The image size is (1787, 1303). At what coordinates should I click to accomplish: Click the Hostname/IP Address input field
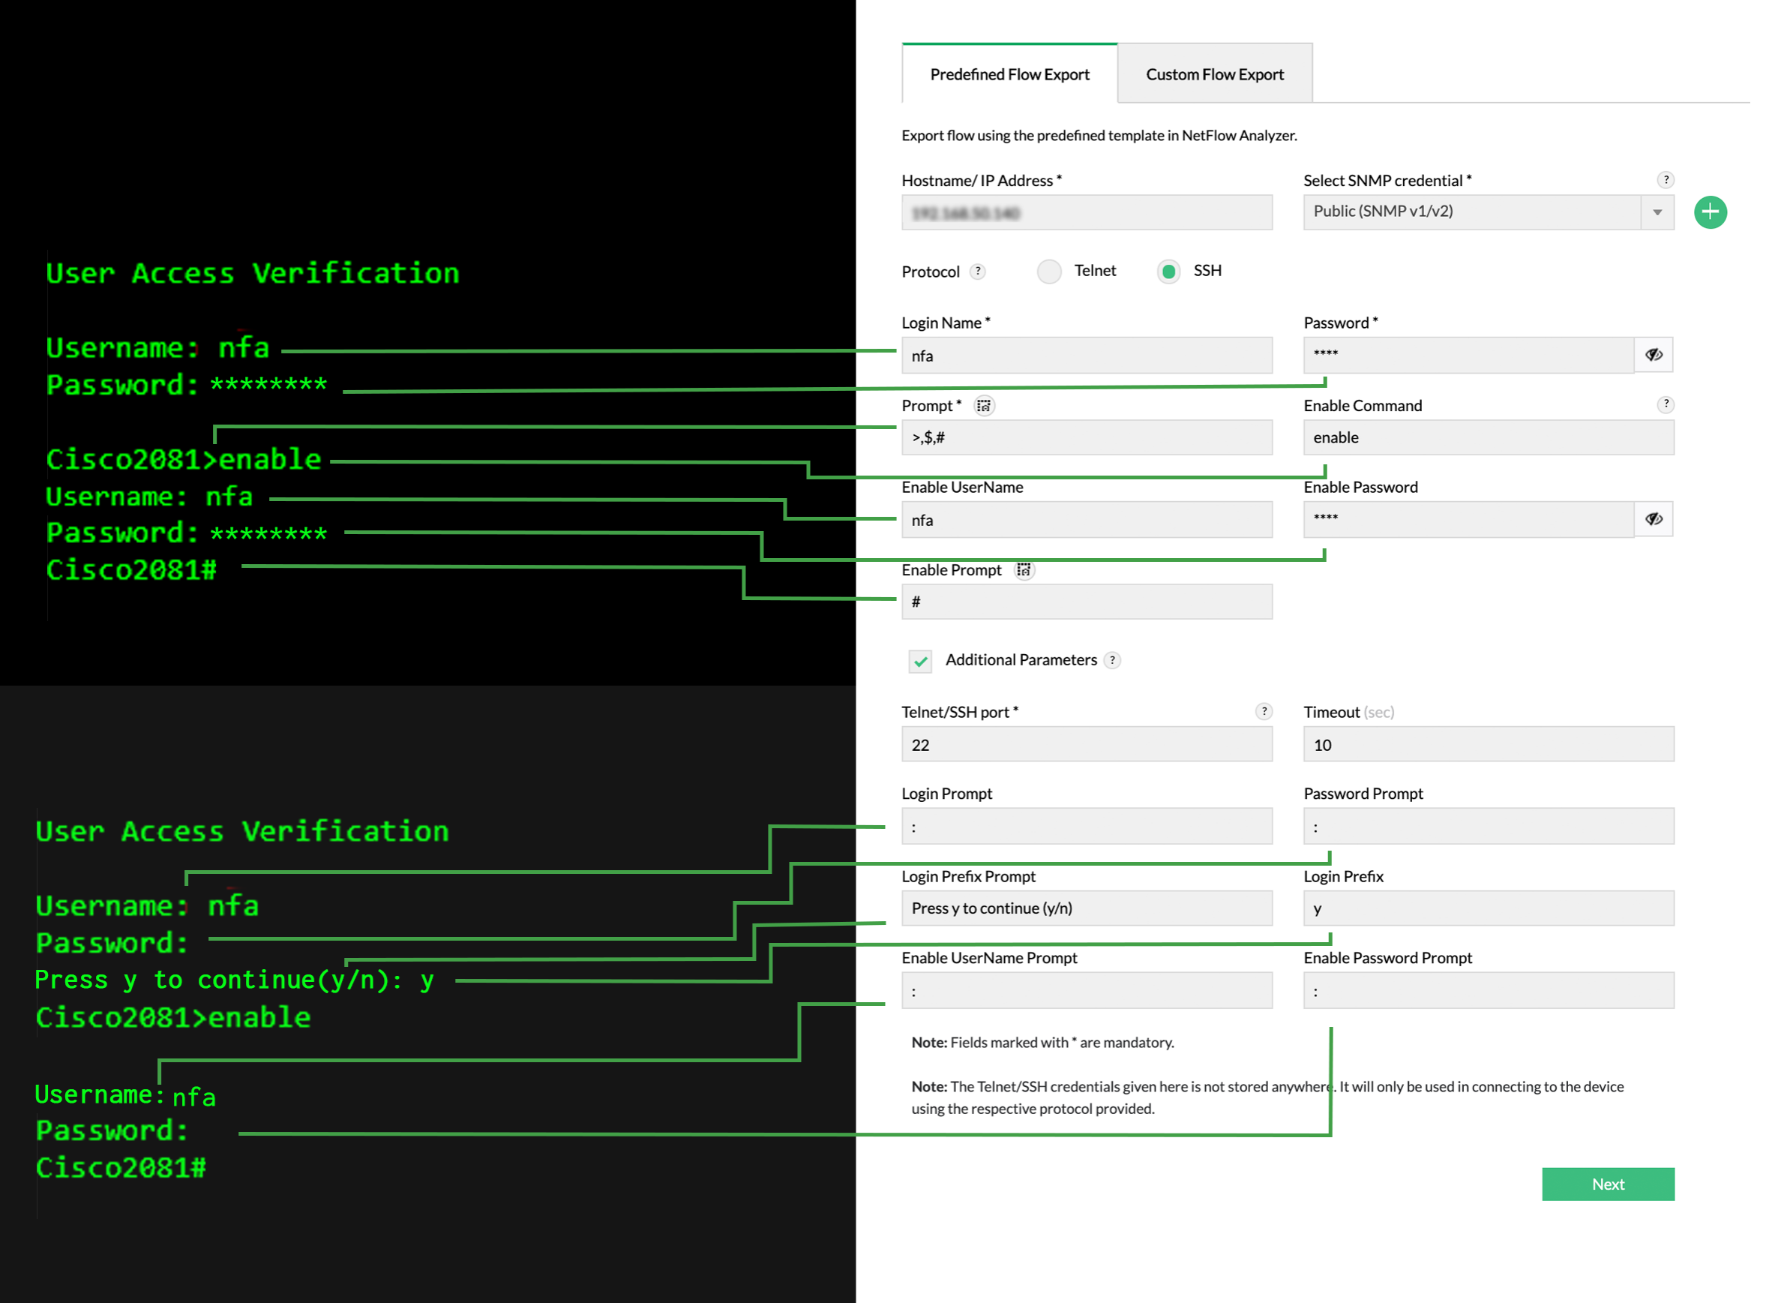(1087, 213)
